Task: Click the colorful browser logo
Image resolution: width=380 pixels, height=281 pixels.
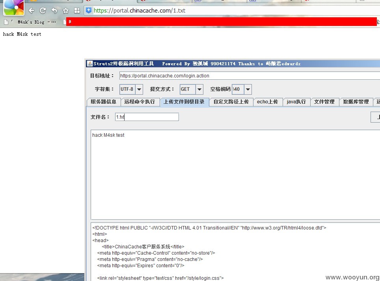Action: pyautogui.click(x=14, y=7)
